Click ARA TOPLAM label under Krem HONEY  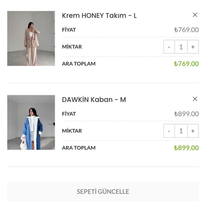[x=79, y=64]
